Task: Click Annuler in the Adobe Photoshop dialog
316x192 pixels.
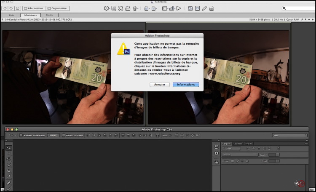Action: pyautogui.click(x=159, y=85)
